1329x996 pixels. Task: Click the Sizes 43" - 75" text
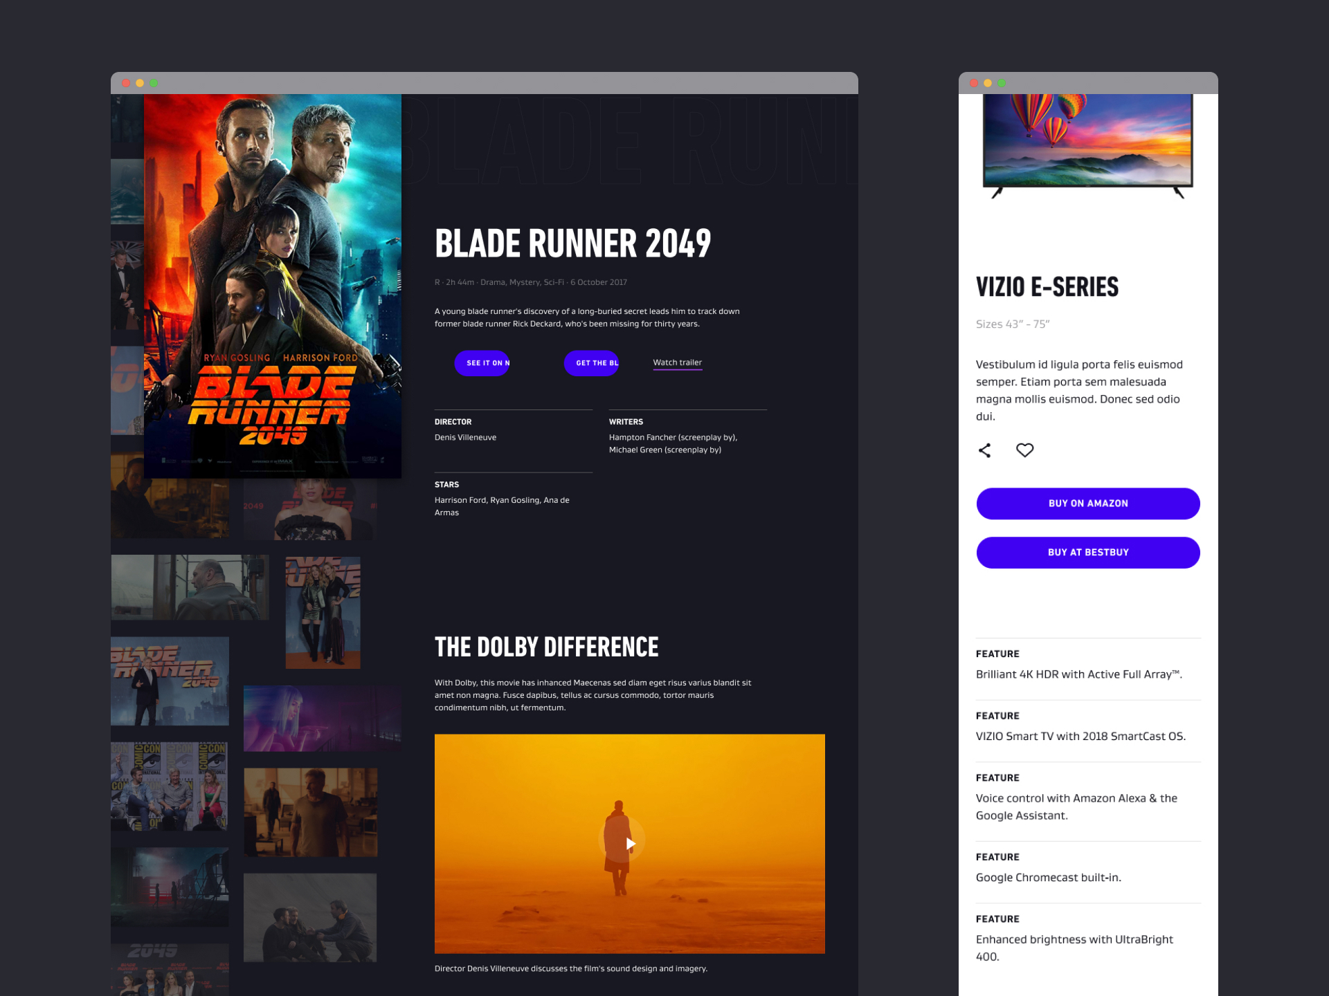[1013, 324]
